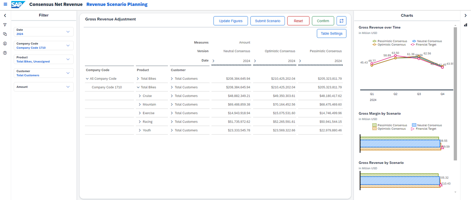Click the Pessimistic Consensus column header
The image size is (471, 200).
326,51
